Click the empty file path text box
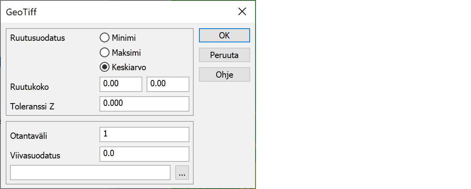The image size is (471, 189). (x=90, y=172)
